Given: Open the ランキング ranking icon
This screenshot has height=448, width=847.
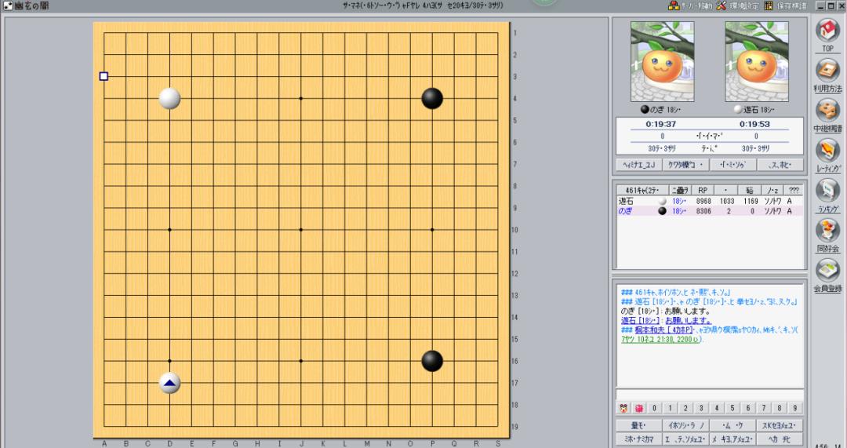Looking at the screenshot, I should click(827, 190).
